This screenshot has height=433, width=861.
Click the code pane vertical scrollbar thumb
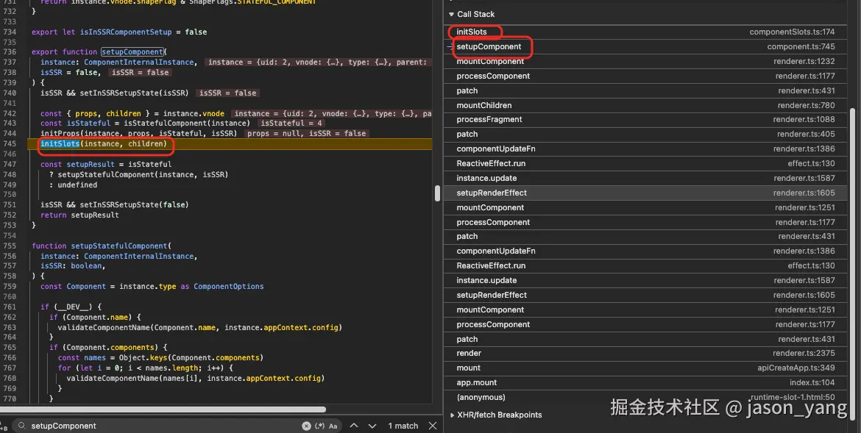pyautogui.click(x=438, y=193)
